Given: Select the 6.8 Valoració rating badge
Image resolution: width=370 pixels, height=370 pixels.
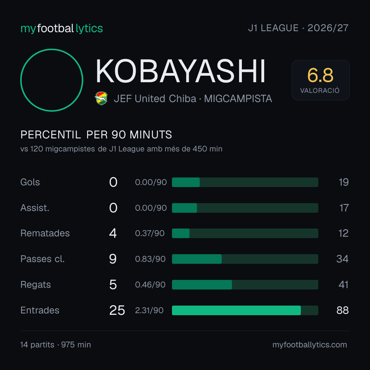Looking at the screenshot, I should click(320, 80).
